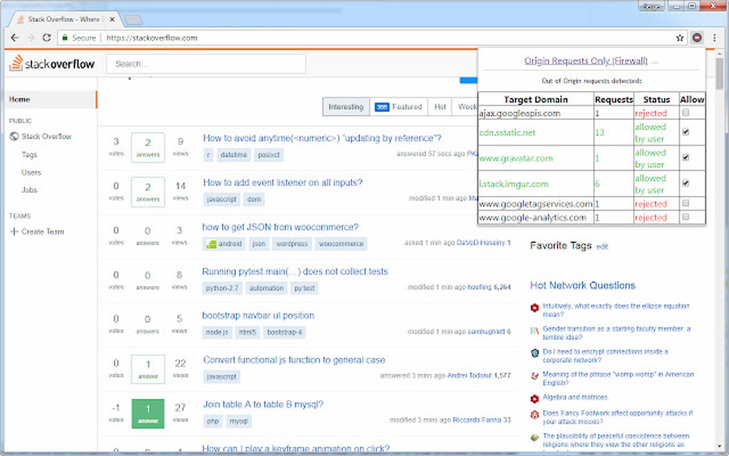This screenshot has width=729, height=456.
Task: Open the bootstrap navbar ul position question
Action: [x=258, y=316]
